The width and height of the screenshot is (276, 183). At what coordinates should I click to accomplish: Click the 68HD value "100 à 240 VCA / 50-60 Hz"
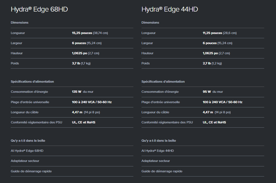[x=92, y=102]
